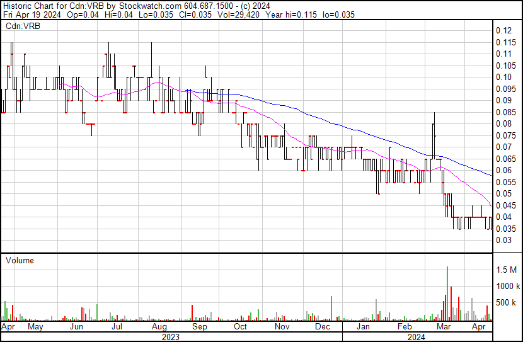Click the 0.09 price axis label

[x=503, y=100]
